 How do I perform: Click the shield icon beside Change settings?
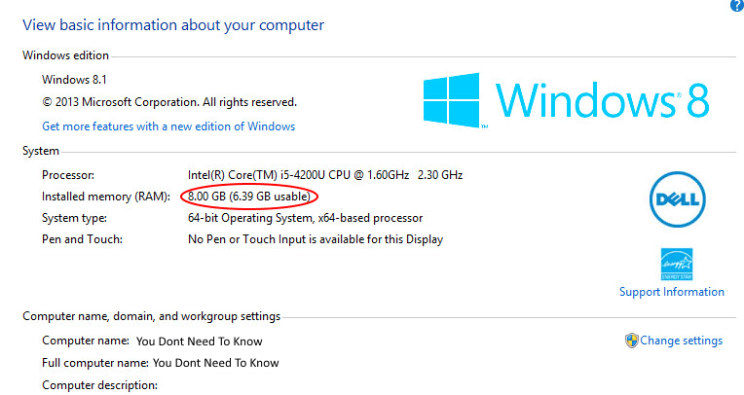click(x=632, y=341)
